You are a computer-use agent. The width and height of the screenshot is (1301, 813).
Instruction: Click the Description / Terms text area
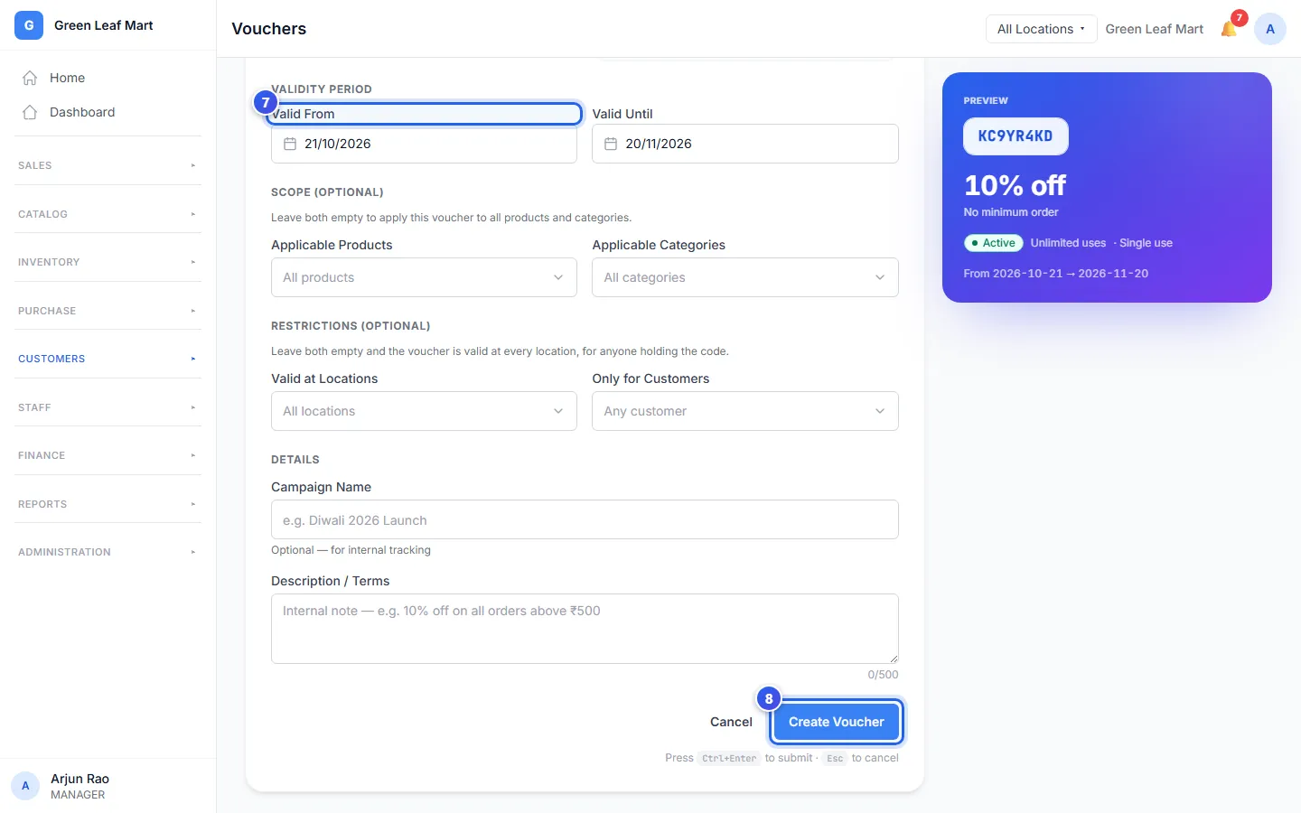tap(585, 629)
